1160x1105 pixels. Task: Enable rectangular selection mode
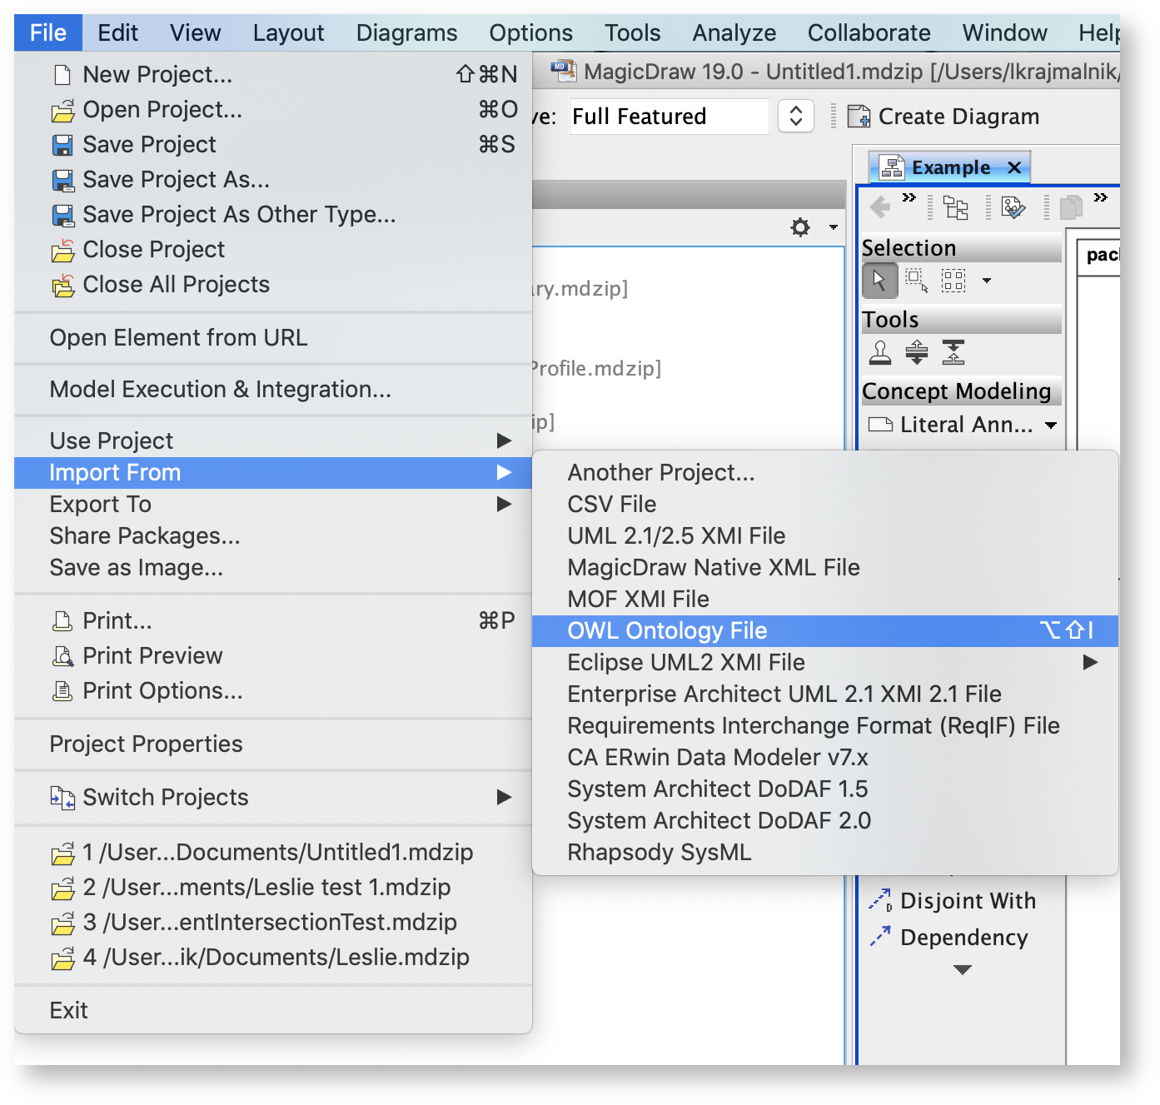point(917,281)
